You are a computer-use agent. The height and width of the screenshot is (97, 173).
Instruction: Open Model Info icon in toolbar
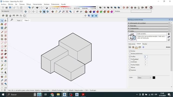(x=41, y=8)
